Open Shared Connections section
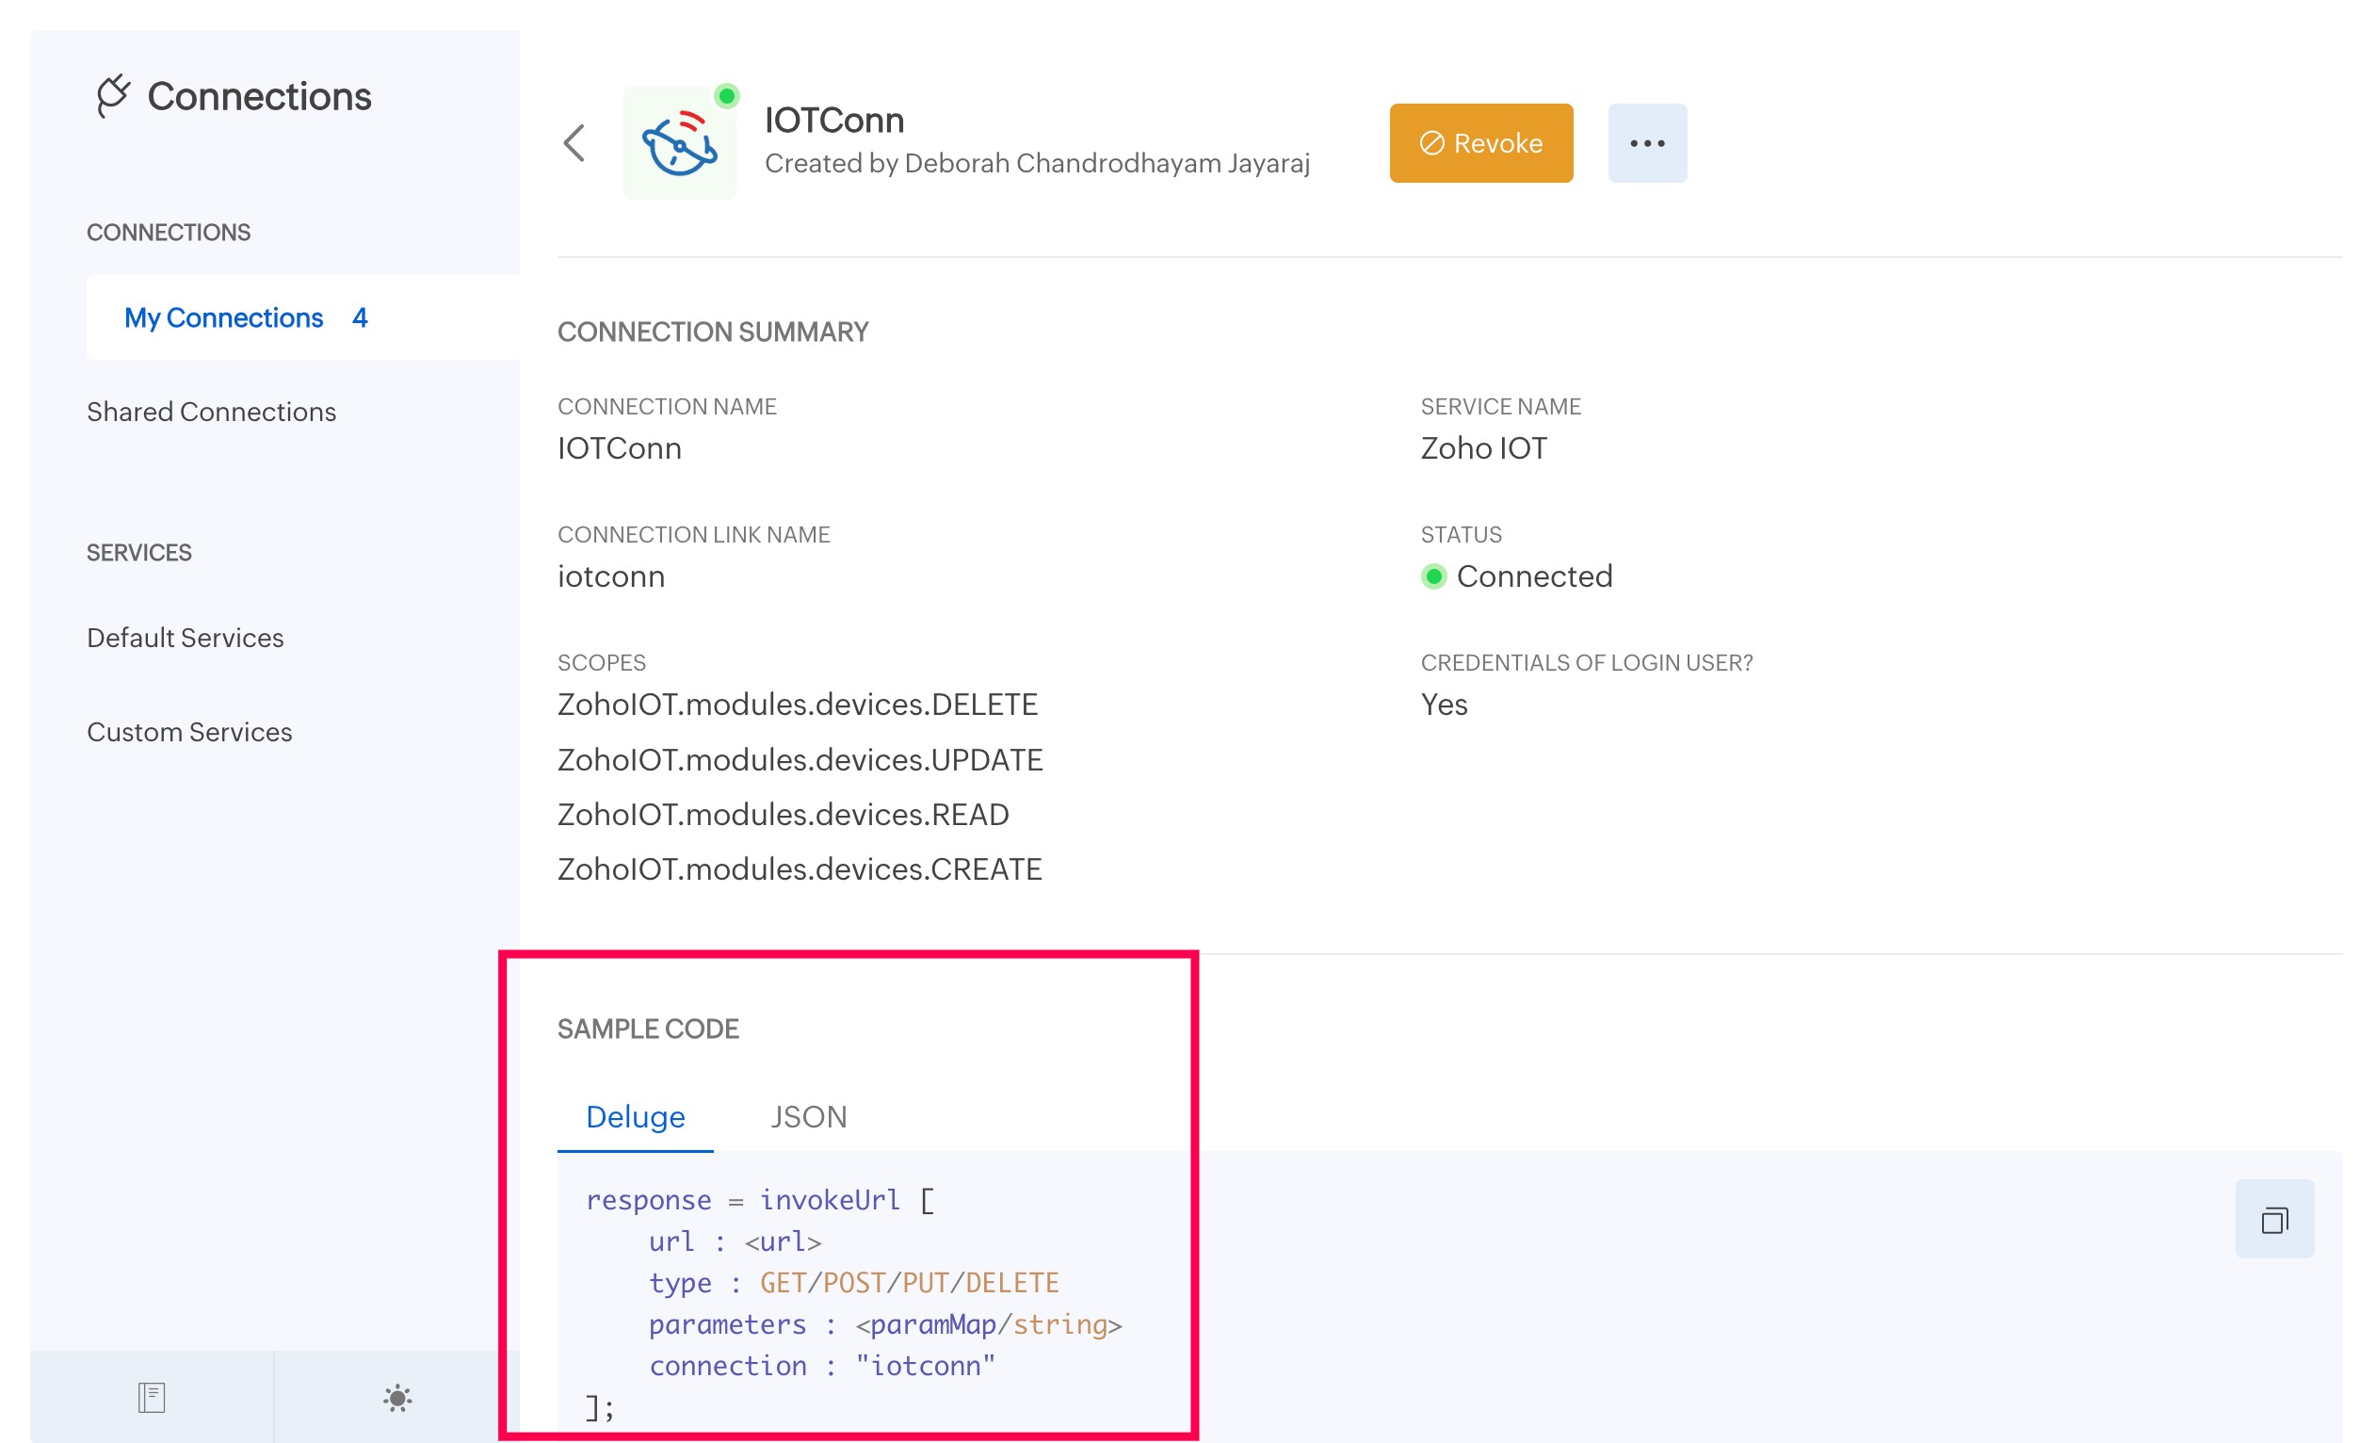Screen dimensions: 2360x1443 pos(212,412)
